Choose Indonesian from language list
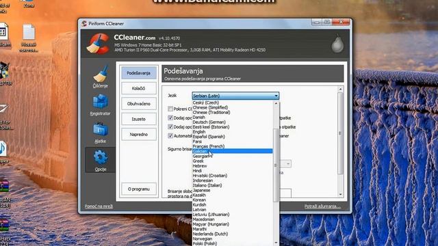Screen dimensions: 438x246 (233, 180)
